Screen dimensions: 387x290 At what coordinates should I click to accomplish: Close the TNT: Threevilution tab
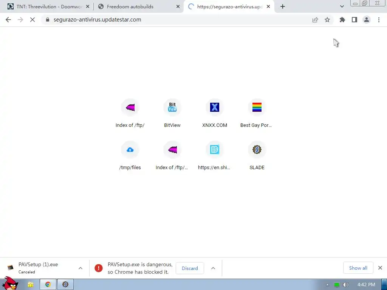pos(88,7)
